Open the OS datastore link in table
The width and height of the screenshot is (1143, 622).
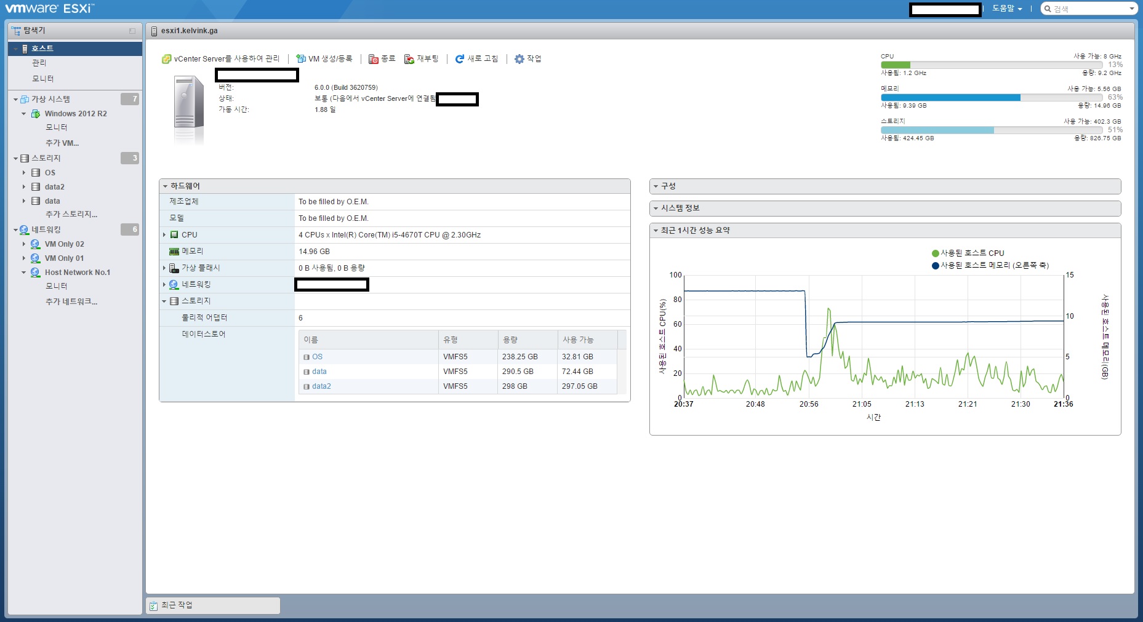coord(317,357)
